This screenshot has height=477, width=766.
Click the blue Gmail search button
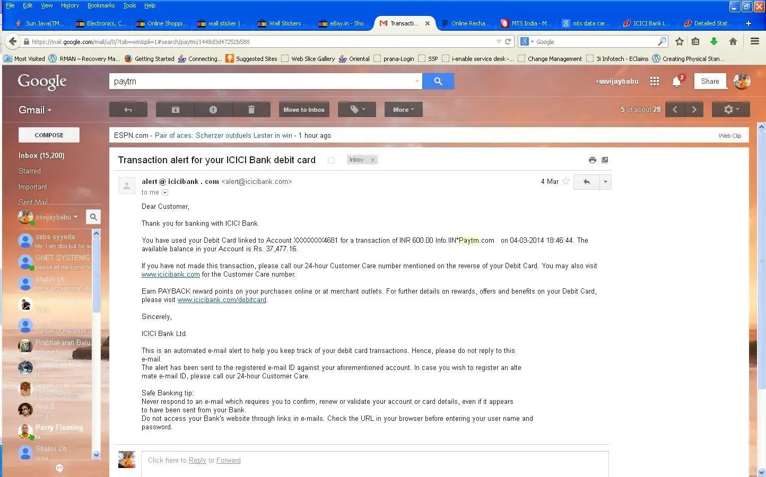click(438, 81)
